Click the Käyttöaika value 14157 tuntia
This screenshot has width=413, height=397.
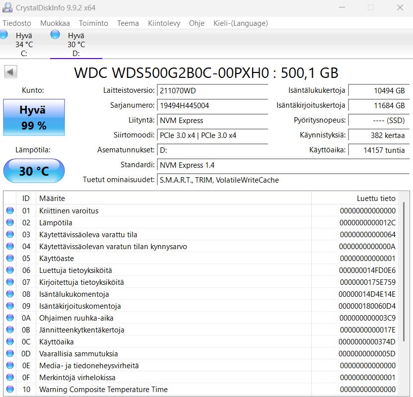pyautogui.click(x=379, y=150)
